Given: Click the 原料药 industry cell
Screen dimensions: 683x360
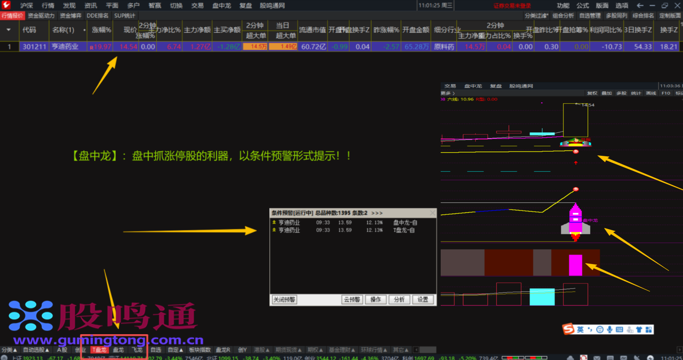Looking at the screenshot, I should 444,47.
